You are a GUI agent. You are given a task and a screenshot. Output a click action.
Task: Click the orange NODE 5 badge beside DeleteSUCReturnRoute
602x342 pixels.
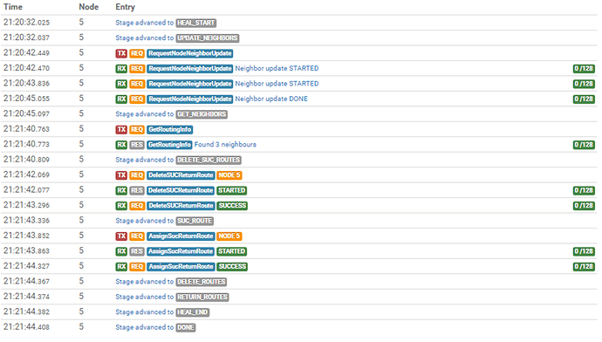(x=229, y=175)
